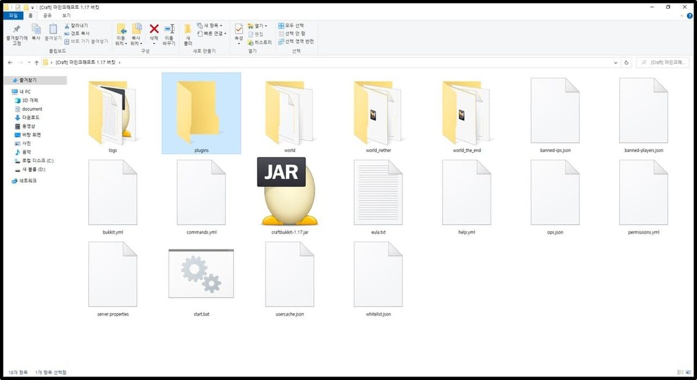
Task: Select the bukkit.yml file
Action: (112, 196)
